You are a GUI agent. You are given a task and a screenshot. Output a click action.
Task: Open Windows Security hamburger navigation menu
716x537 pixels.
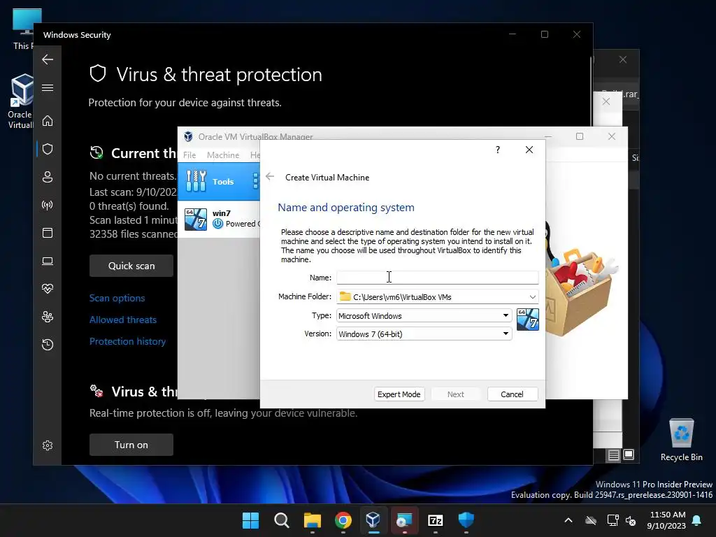point(48,87)
